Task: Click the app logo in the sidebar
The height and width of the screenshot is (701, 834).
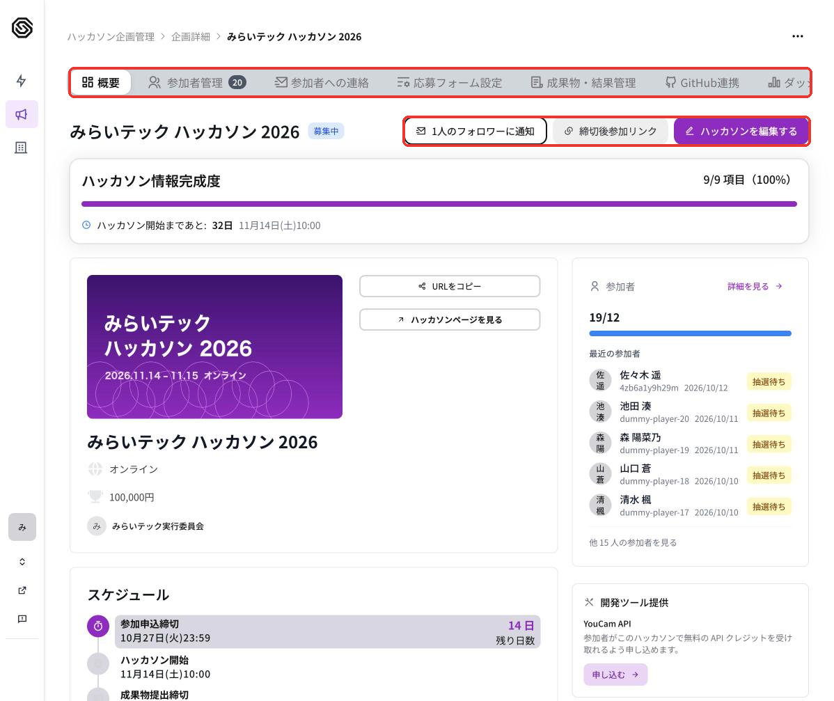Action: pyautogui.click(x=22, y=28)
